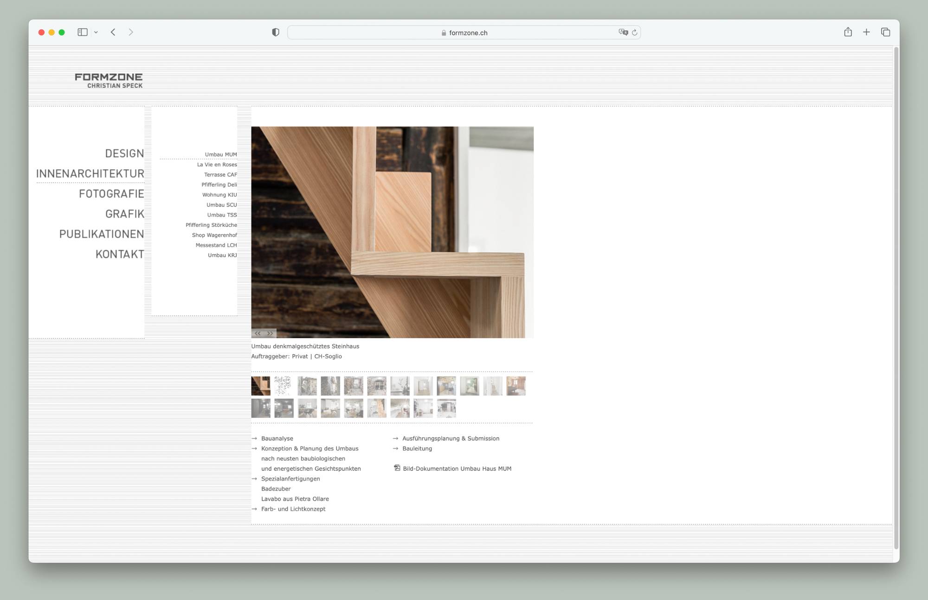Select the third thumbnail in the second row
This screenshot has width=928, height=600.
coord(307,409)
